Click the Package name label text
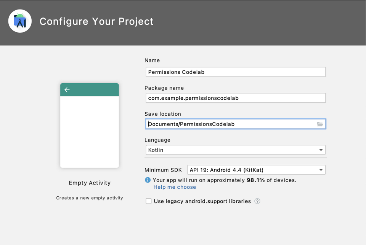366x245 pixels. (x=164, y=88)
